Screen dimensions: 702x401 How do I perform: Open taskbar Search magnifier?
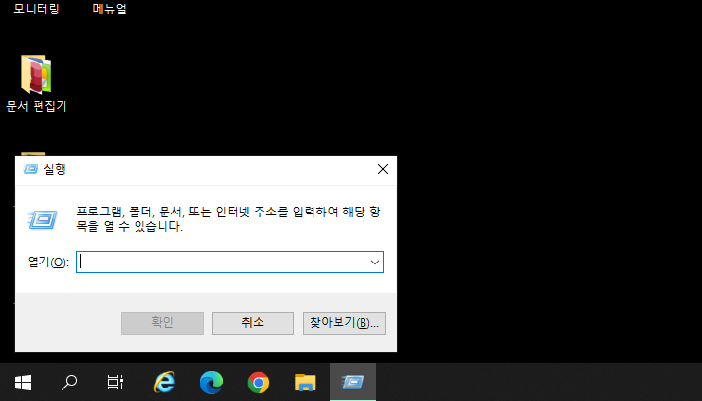point(69,383)
